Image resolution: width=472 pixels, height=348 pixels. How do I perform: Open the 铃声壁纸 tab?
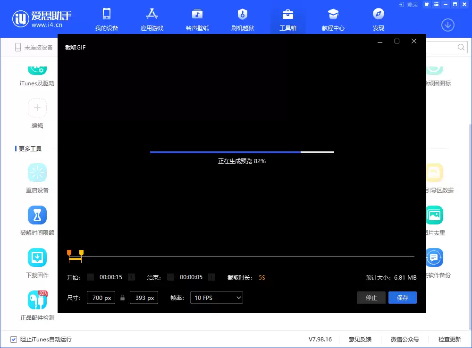point(197,19)
